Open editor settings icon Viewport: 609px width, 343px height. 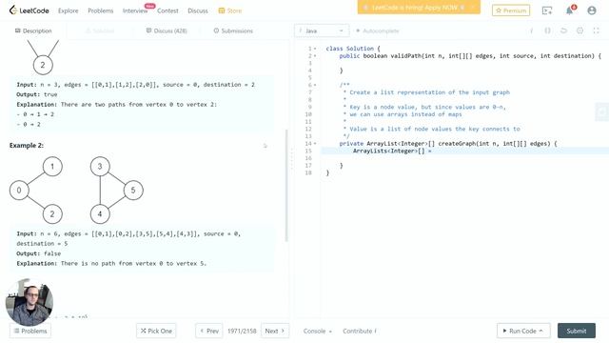(x=580, y=30)
